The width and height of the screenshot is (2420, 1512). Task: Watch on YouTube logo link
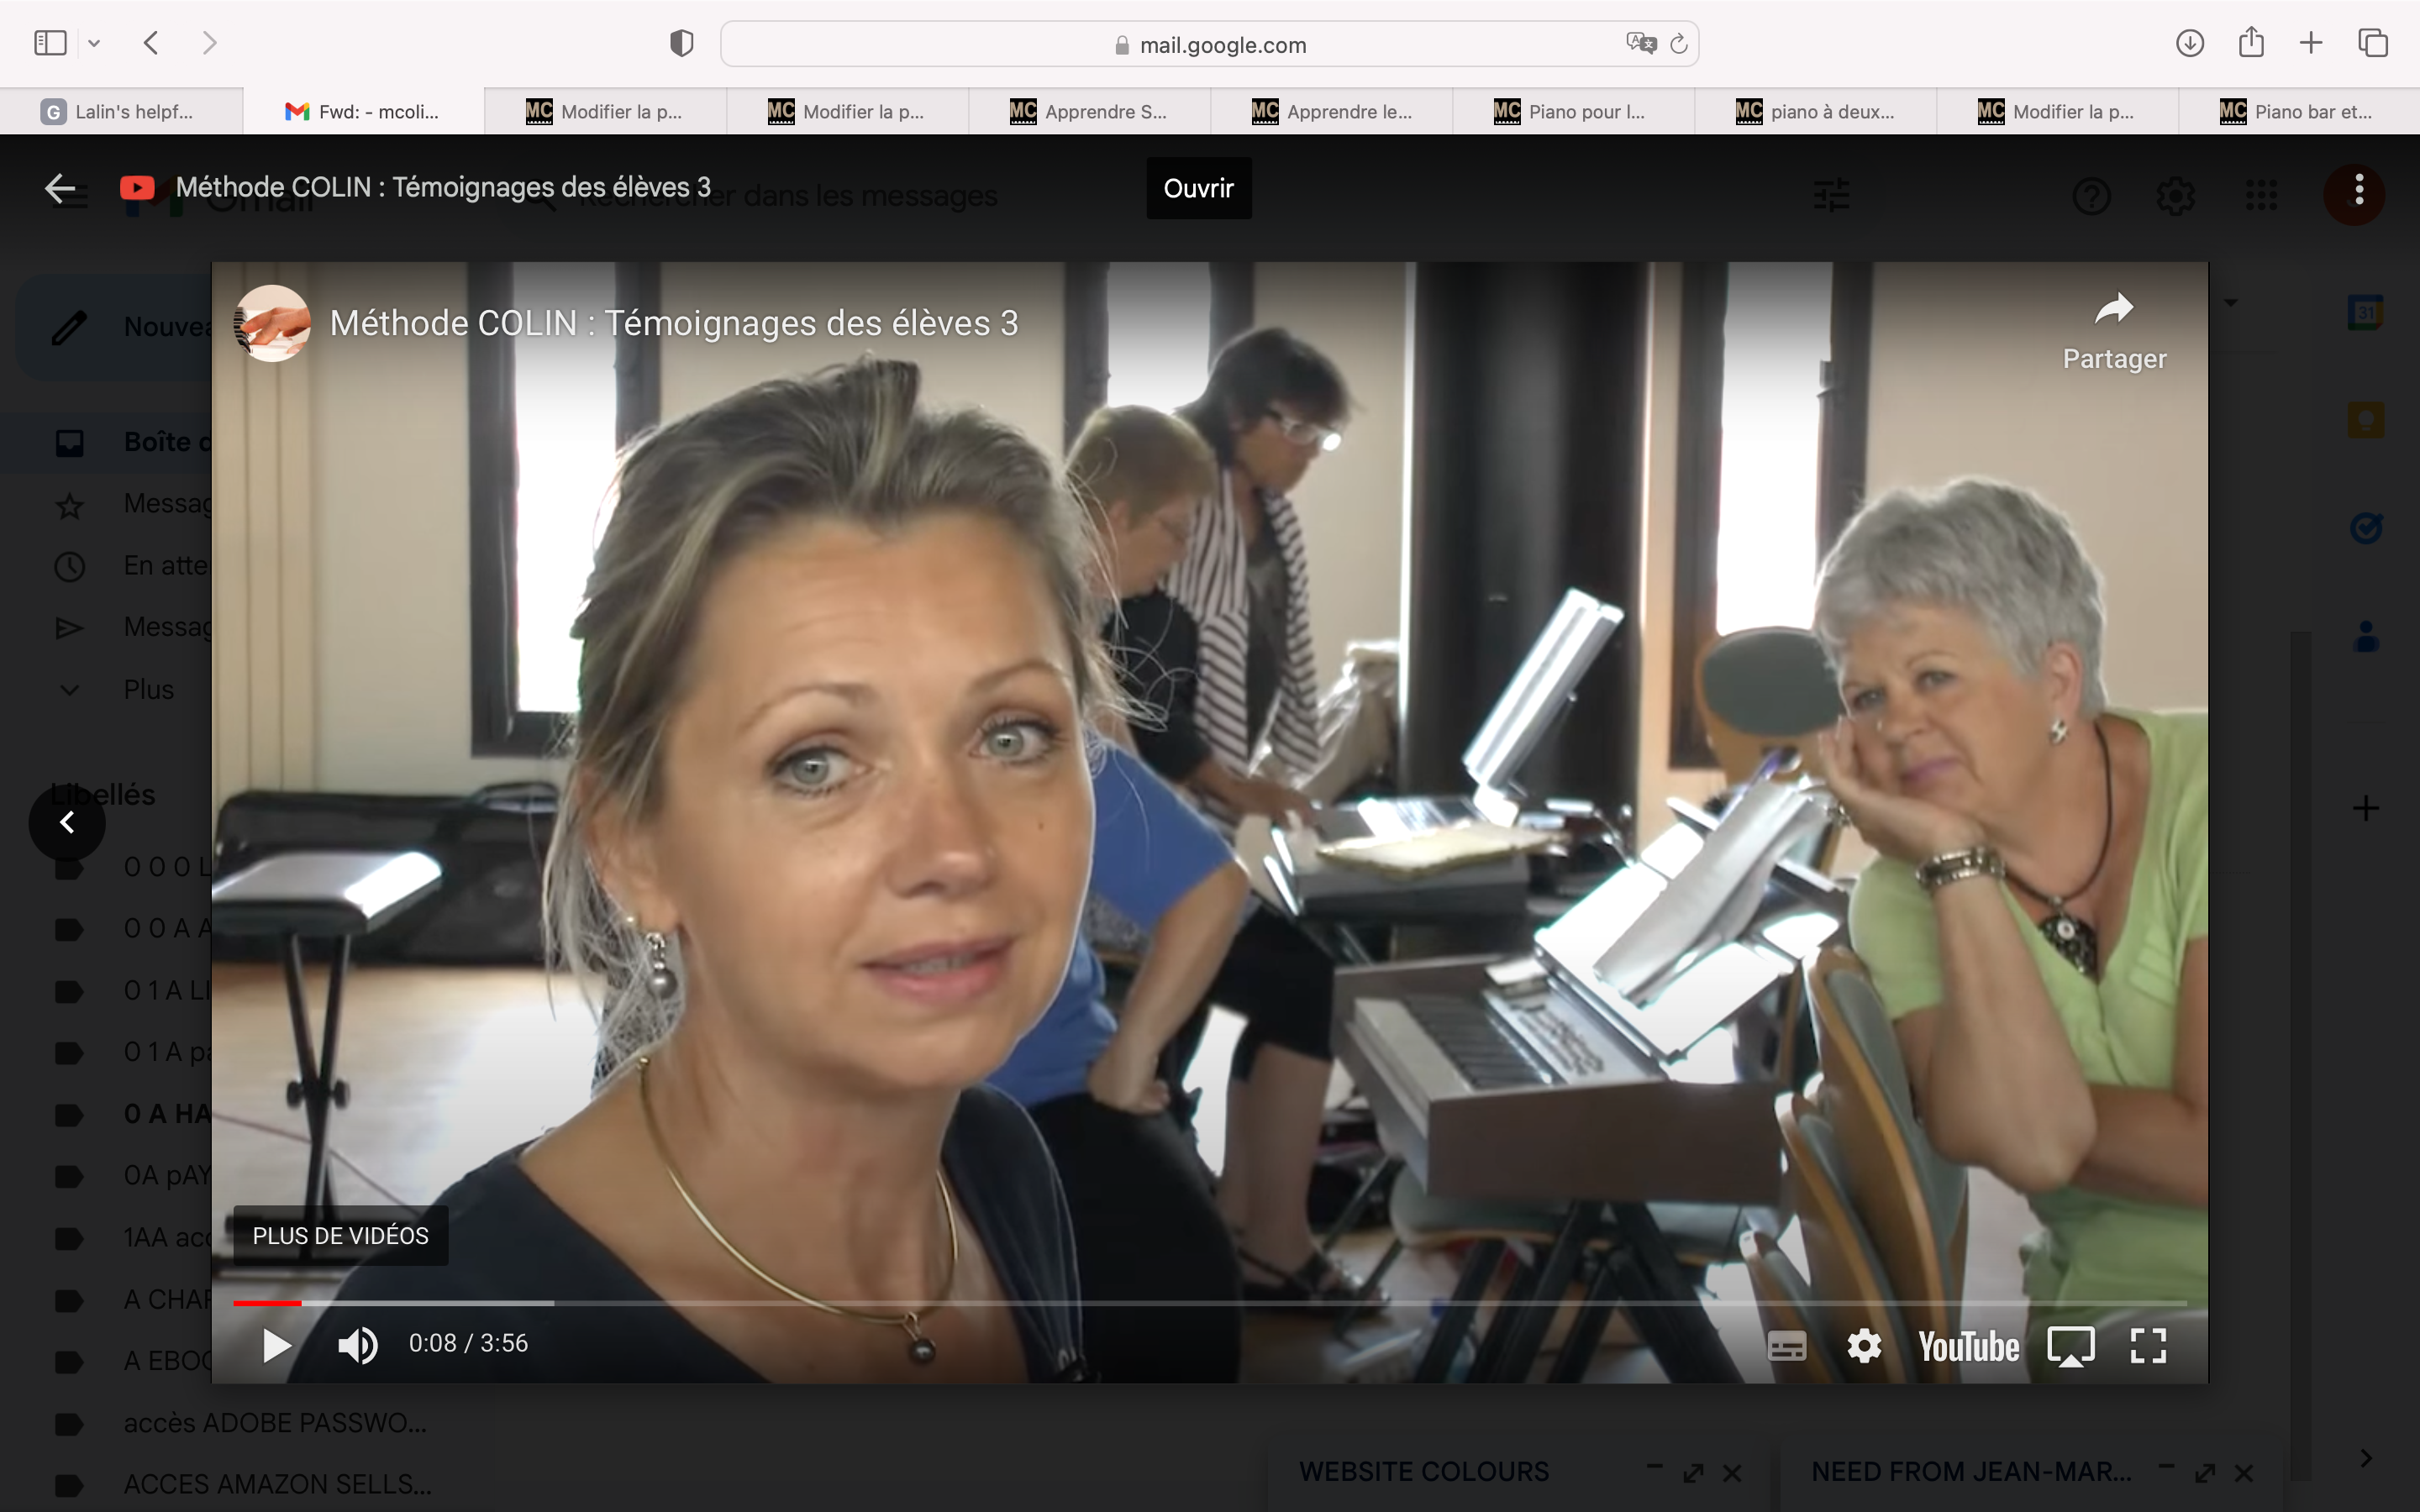[1968, 1347]
